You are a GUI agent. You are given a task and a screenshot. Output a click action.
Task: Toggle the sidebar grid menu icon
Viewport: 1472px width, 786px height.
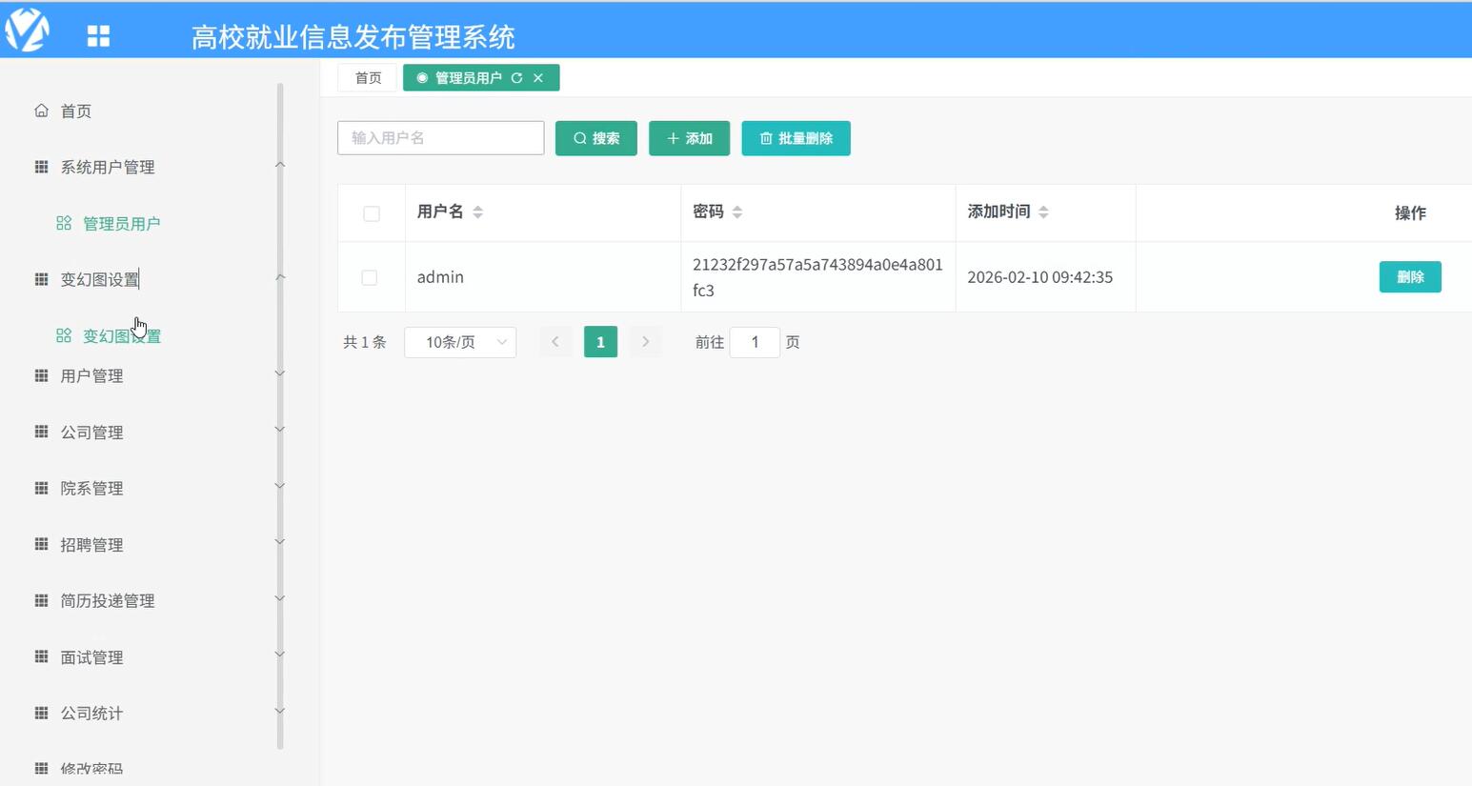pyautogui.click(x=98, y=36)
